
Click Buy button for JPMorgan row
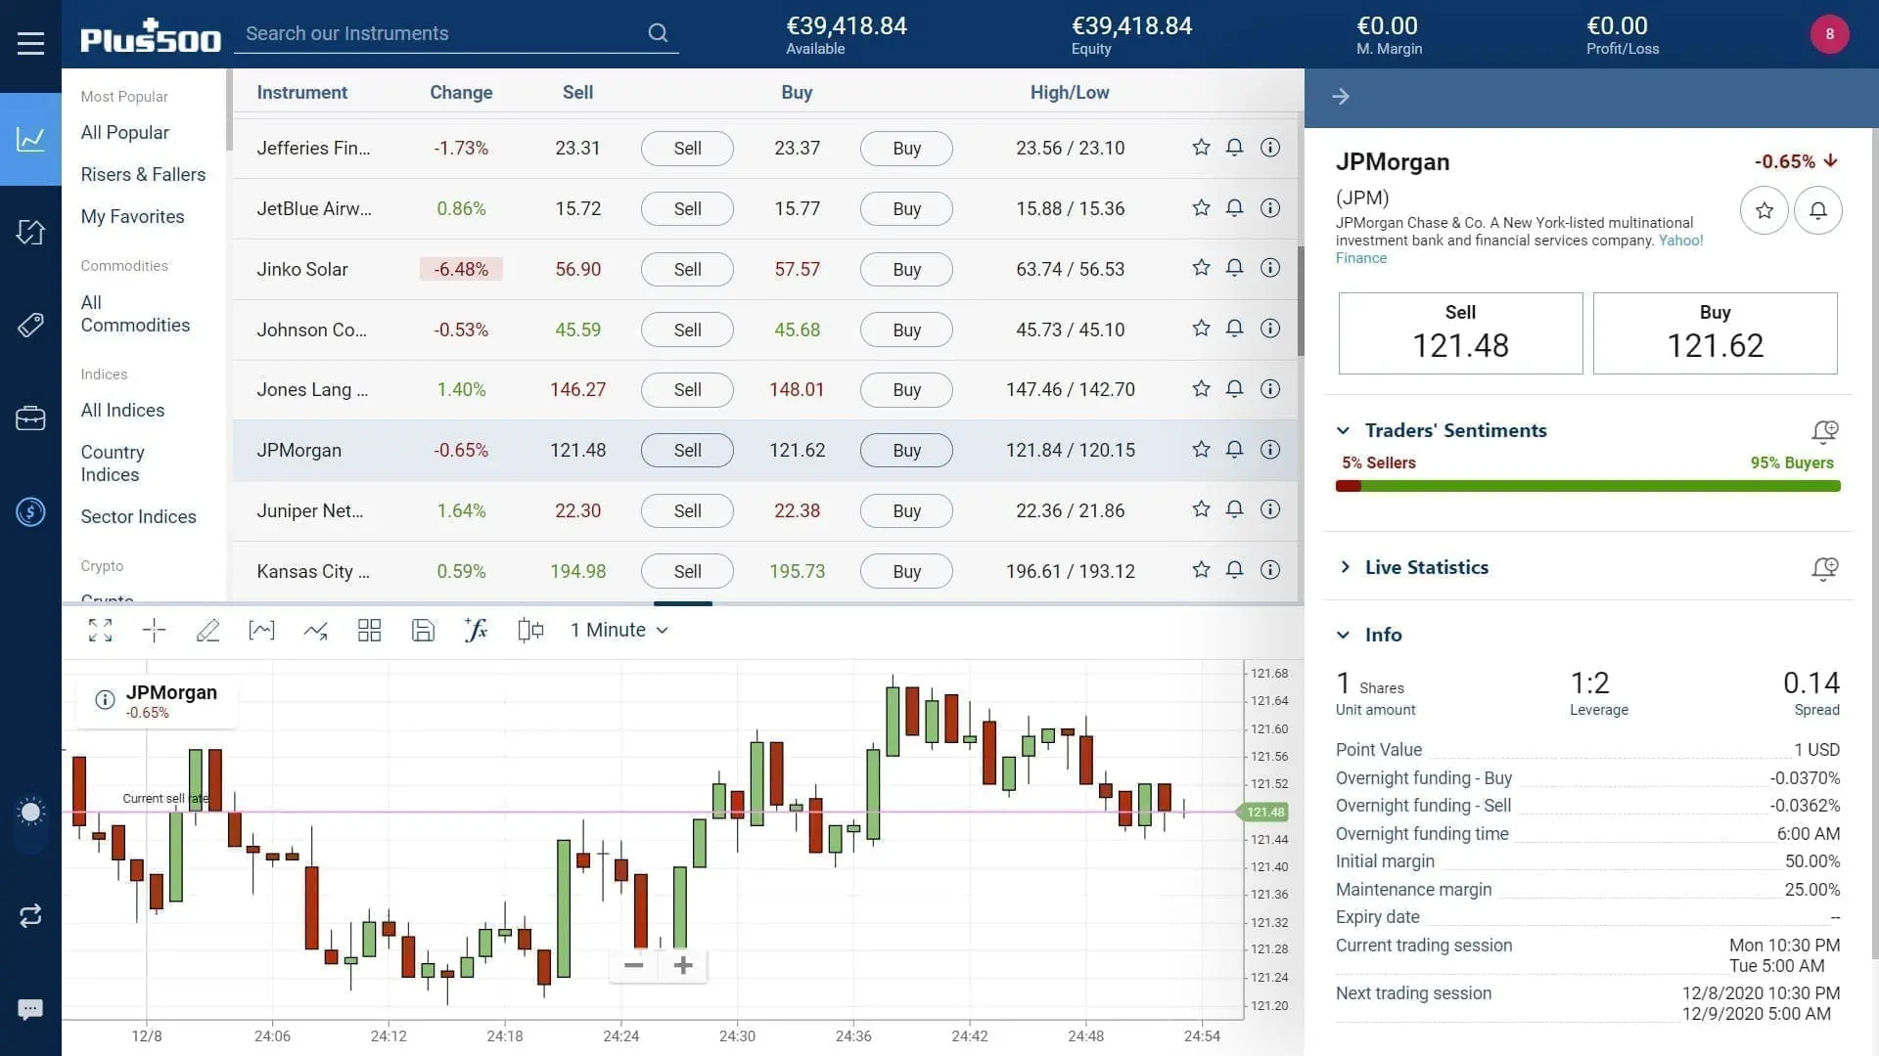pyautogui.click(x=906, y=451)
